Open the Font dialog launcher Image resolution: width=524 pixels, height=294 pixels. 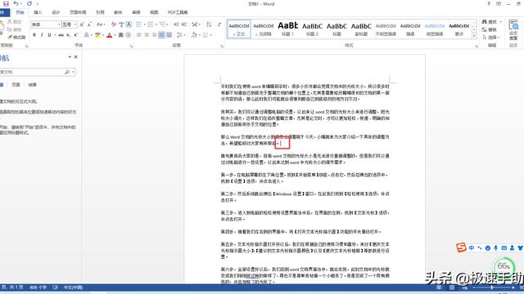click(x=131, y=47)
